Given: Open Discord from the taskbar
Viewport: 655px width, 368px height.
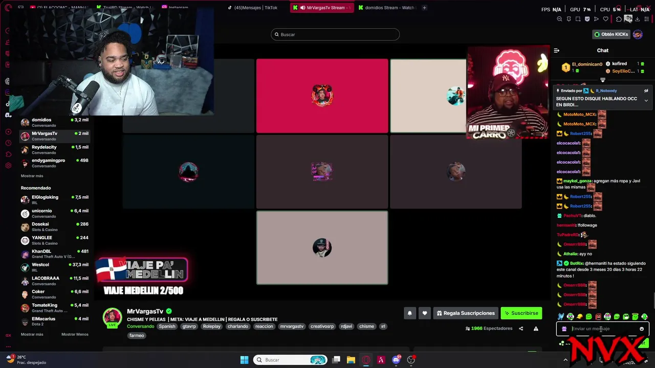Looking at the screenshot, I should 396,360.
